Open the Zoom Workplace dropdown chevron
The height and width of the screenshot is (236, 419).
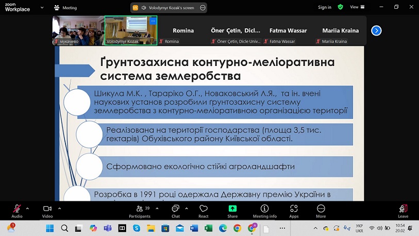pos(42,8)
